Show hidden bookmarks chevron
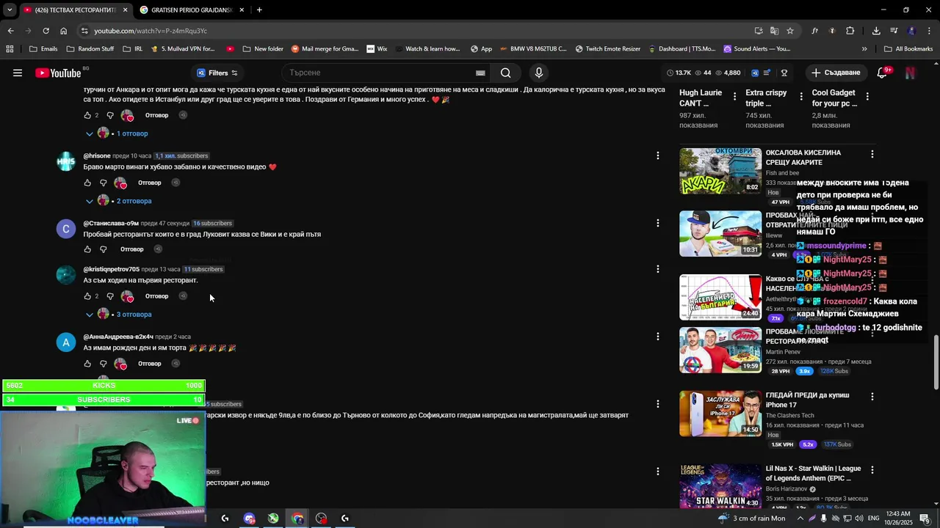 864,49
